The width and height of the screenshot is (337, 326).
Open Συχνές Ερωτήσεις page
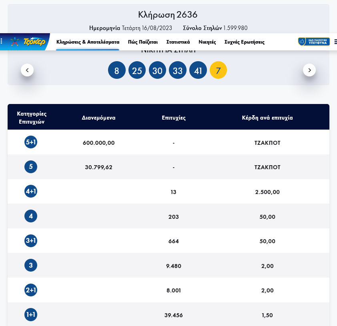point(245,42)
